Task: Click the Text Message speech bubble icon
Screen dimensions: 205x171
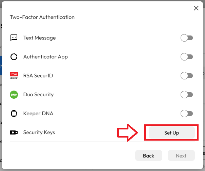Action: 14,38
